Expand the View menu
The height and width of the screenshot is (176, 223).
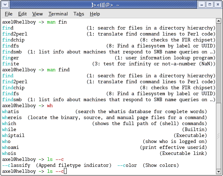pos(38,14)
